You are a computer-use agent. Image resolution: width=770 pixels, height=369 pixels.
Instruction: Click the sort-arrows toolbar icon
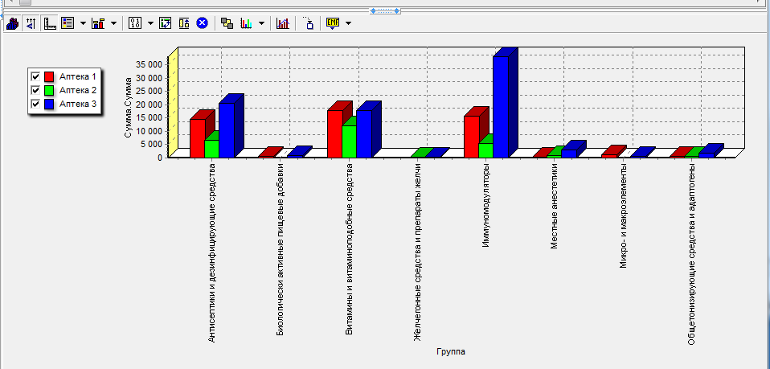click(x=31, y=23)
